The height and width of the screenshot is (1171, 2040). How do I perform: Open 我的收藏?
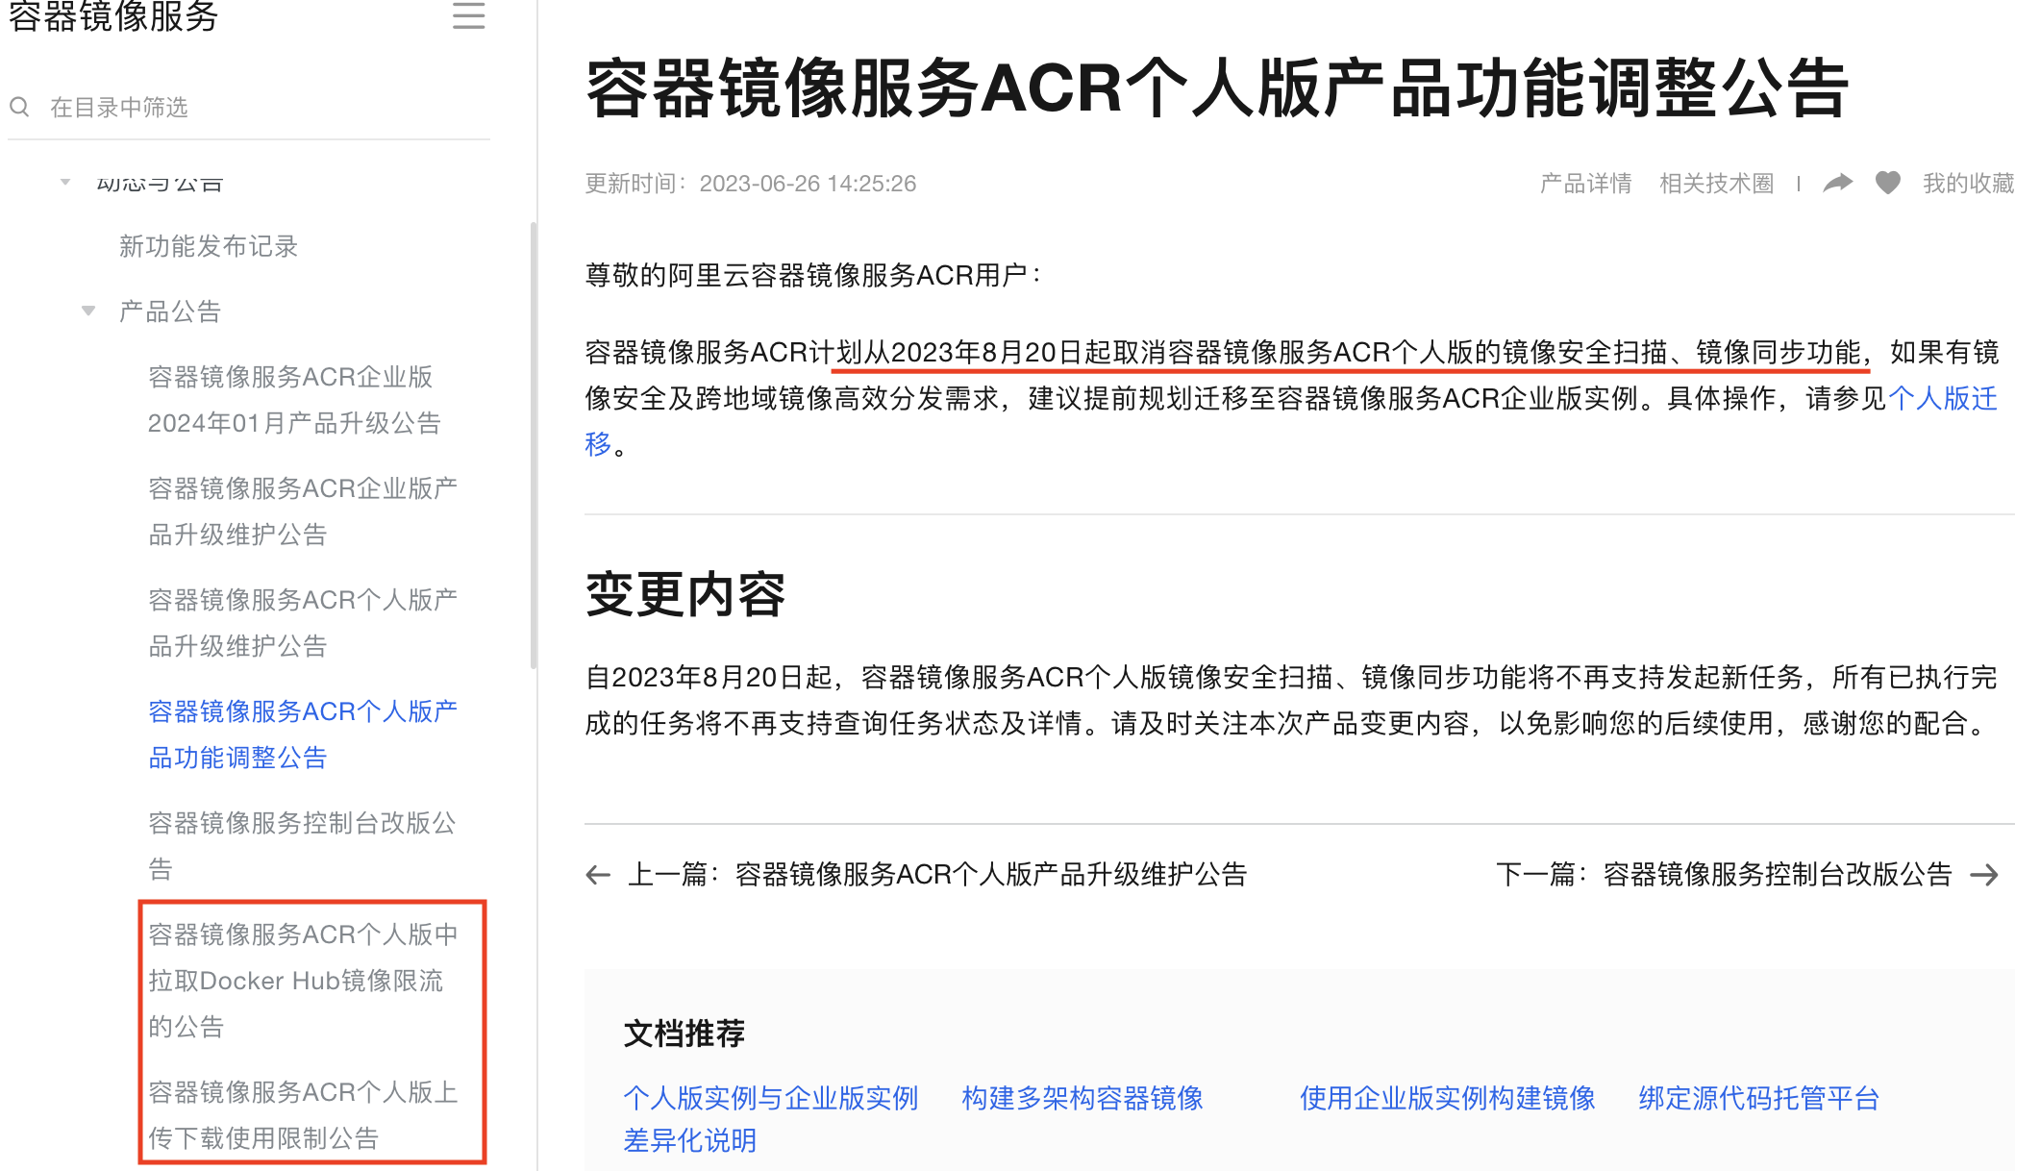(x=1968, y=183)
